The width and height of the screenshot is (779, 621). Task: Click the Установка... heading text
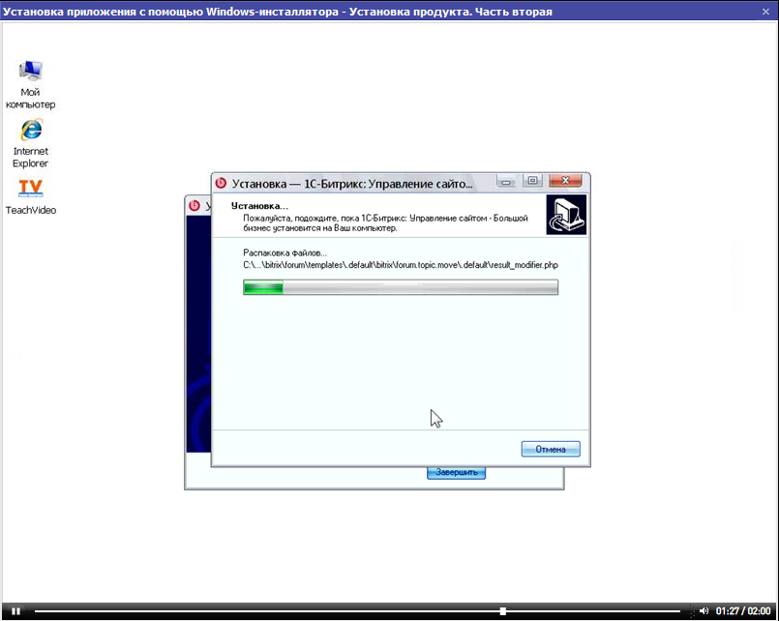(259, 206)
